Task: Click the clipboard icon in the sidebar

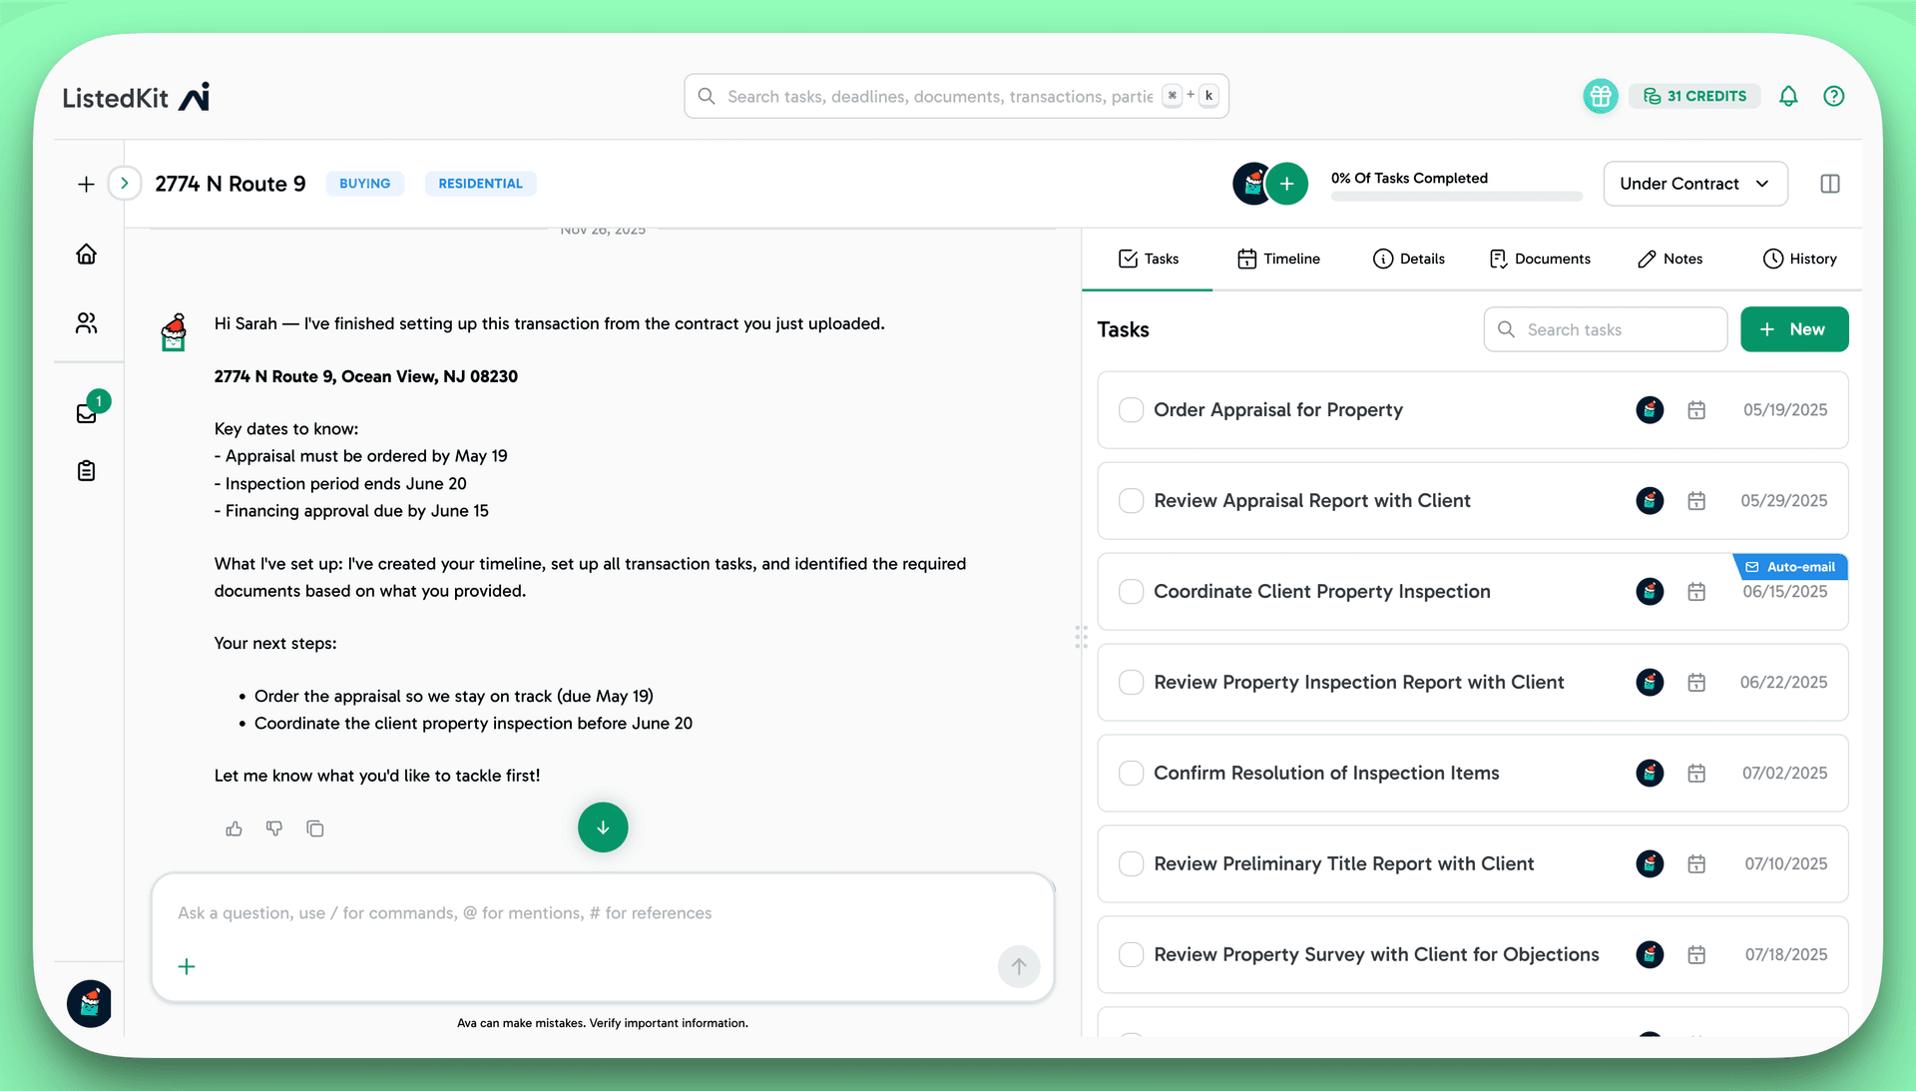Action: click(x=87, y=470)
